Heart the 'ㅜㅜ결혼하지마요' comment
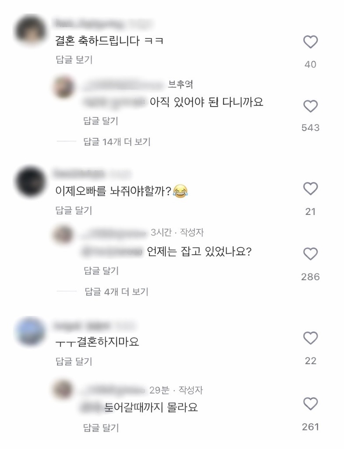Screen dimensions: 344x449 pyautogui.click(x=311, y=338)
